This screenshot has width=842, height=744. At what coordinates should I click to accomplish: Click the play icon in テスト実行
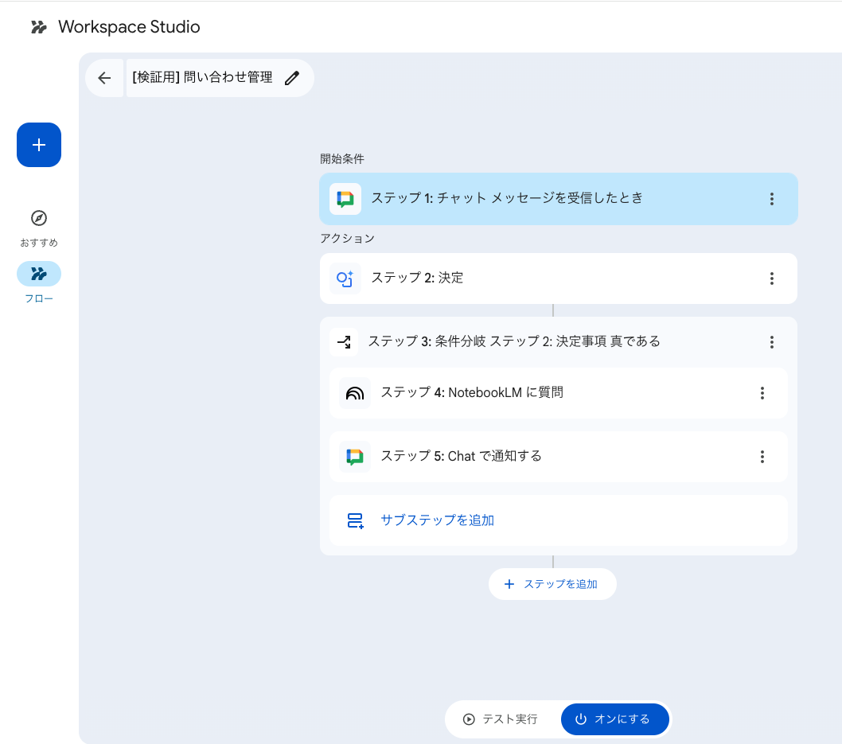click(x=469, y=719)
